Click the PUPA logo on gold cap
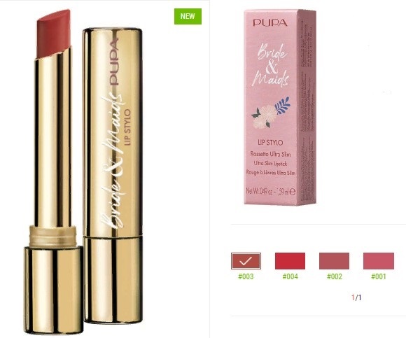Viewport: 406px width, 338px height. point(114,62)
